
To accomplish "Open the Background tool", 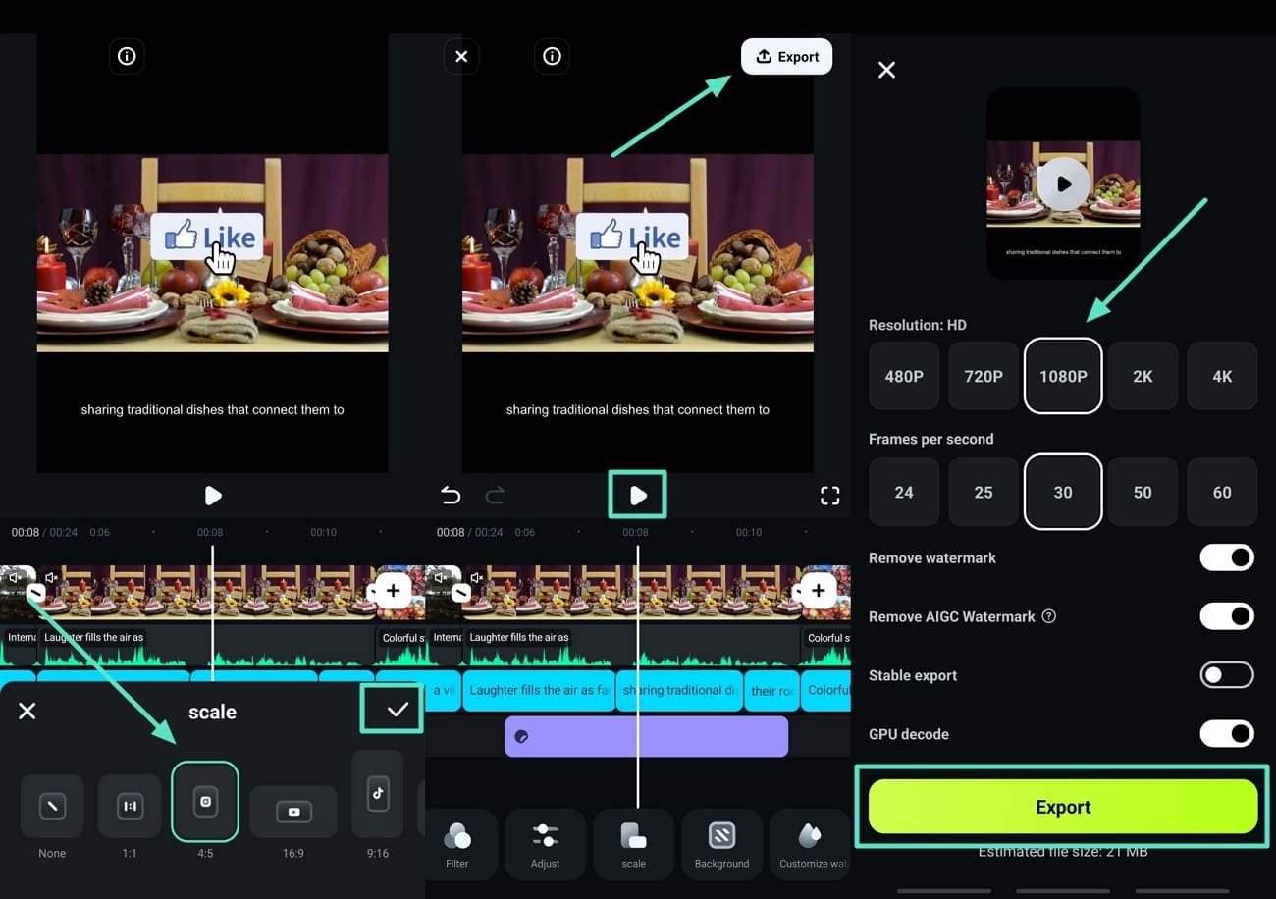I will click(721, 844).
